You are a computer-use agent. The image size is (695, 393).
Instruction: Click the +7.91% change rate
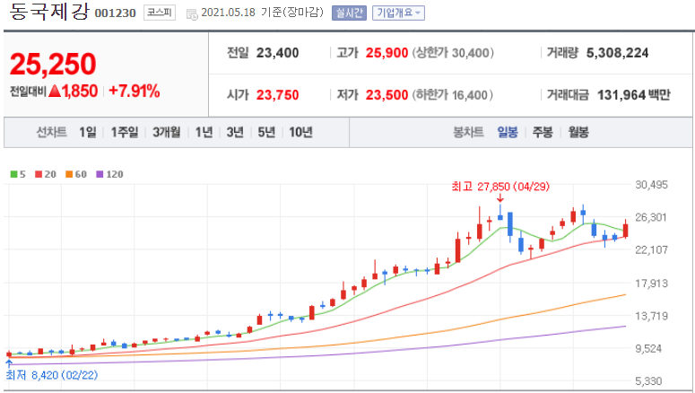tap(135, 92)
